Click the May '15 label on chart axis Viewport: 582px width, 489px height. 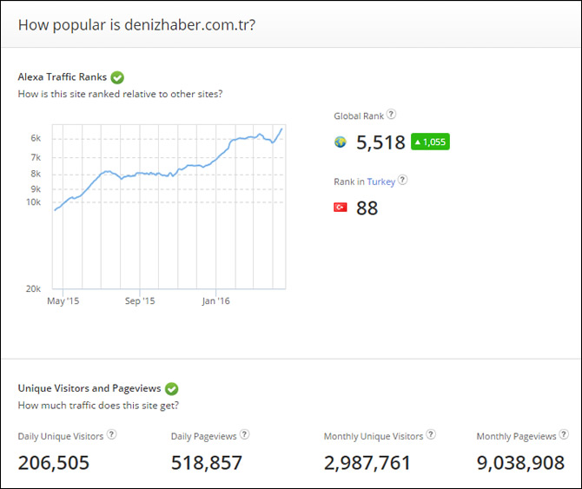62,301
